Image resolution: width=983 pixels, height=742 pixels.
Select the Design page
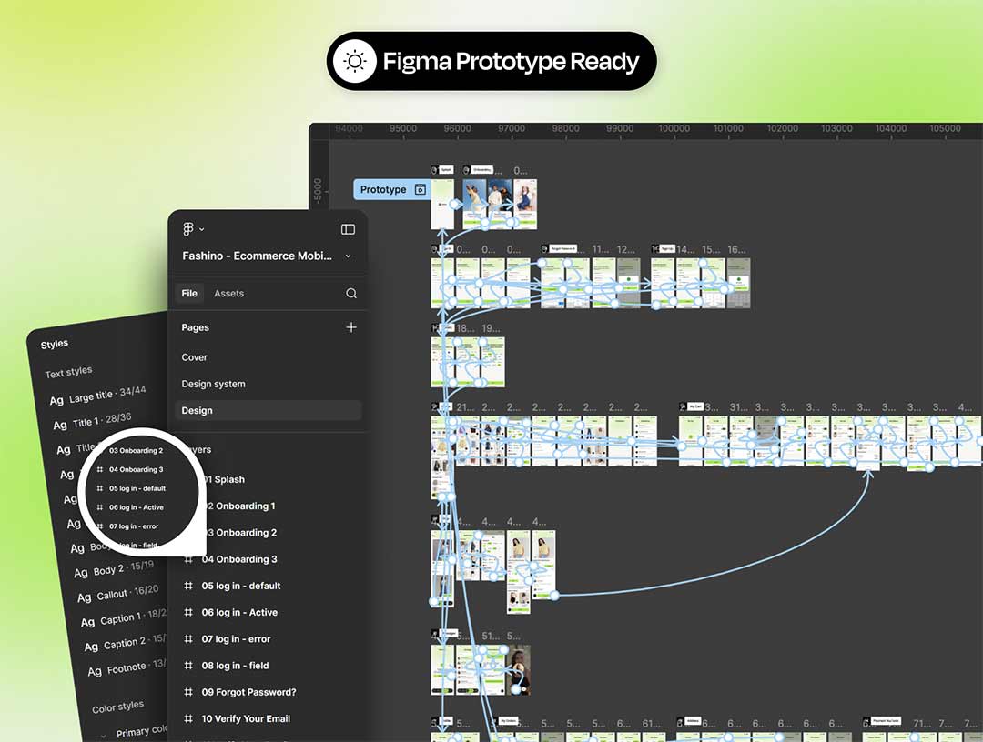click(x=197, y=411)
